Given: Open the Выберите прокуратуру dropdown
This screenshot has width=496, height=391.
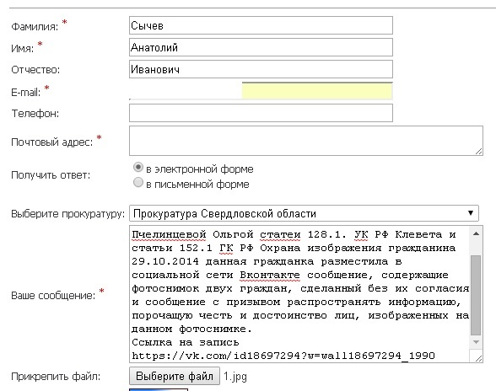Looking at the screenshot, I should click(304, 213).
